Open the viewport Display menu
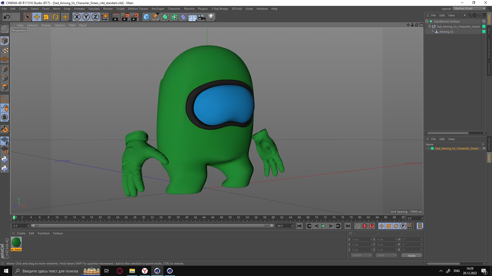Viewport: 492px width, 276px height. [x=46, y=25]
